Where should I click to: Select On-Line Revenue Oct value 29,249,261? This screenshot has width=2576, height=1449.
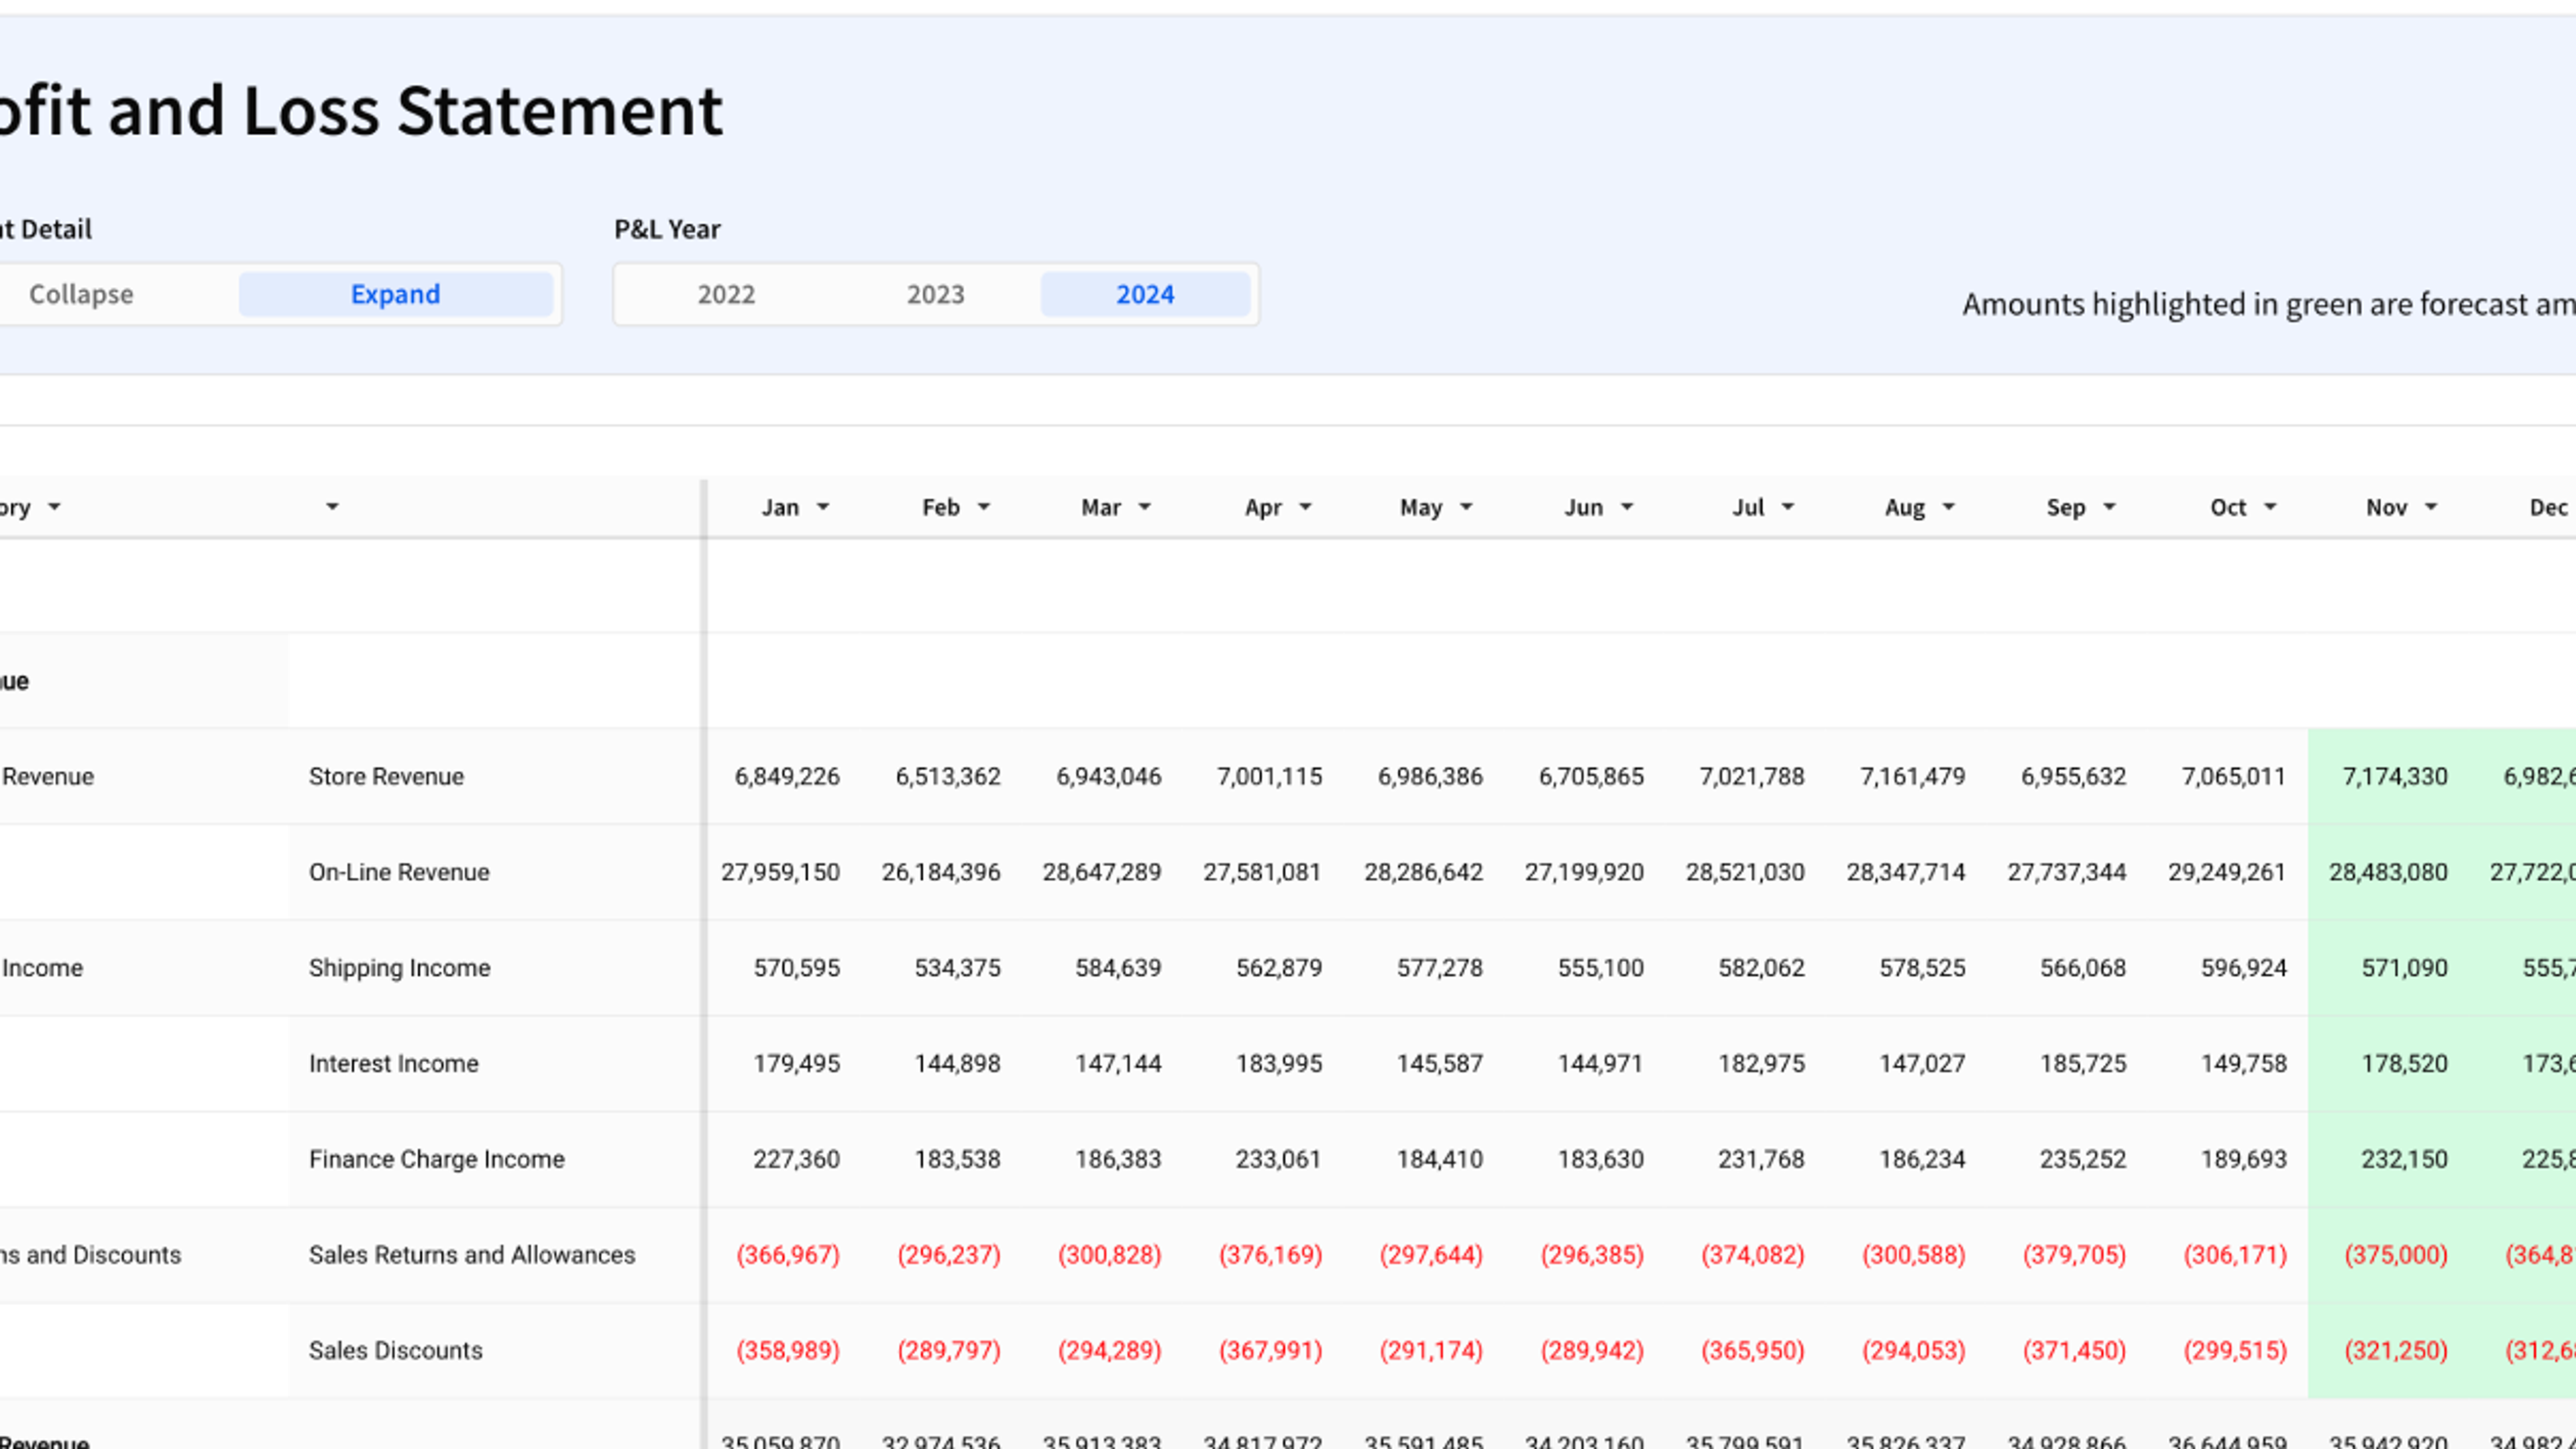click(2227, 873)
